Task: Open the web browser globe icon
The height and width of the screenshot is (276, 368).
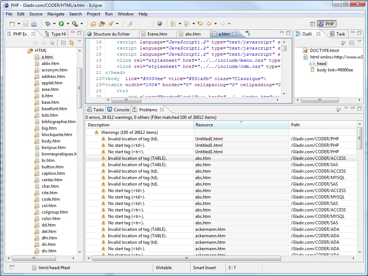Action: 159,24
